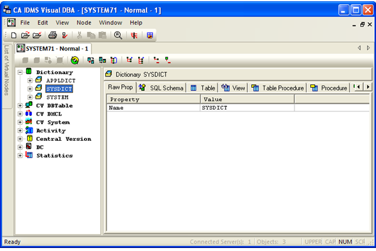Click the grayed crossed-out cube icon
This screenshot has width=376, height=251.
pyautogui.click(x=60, y=60)
